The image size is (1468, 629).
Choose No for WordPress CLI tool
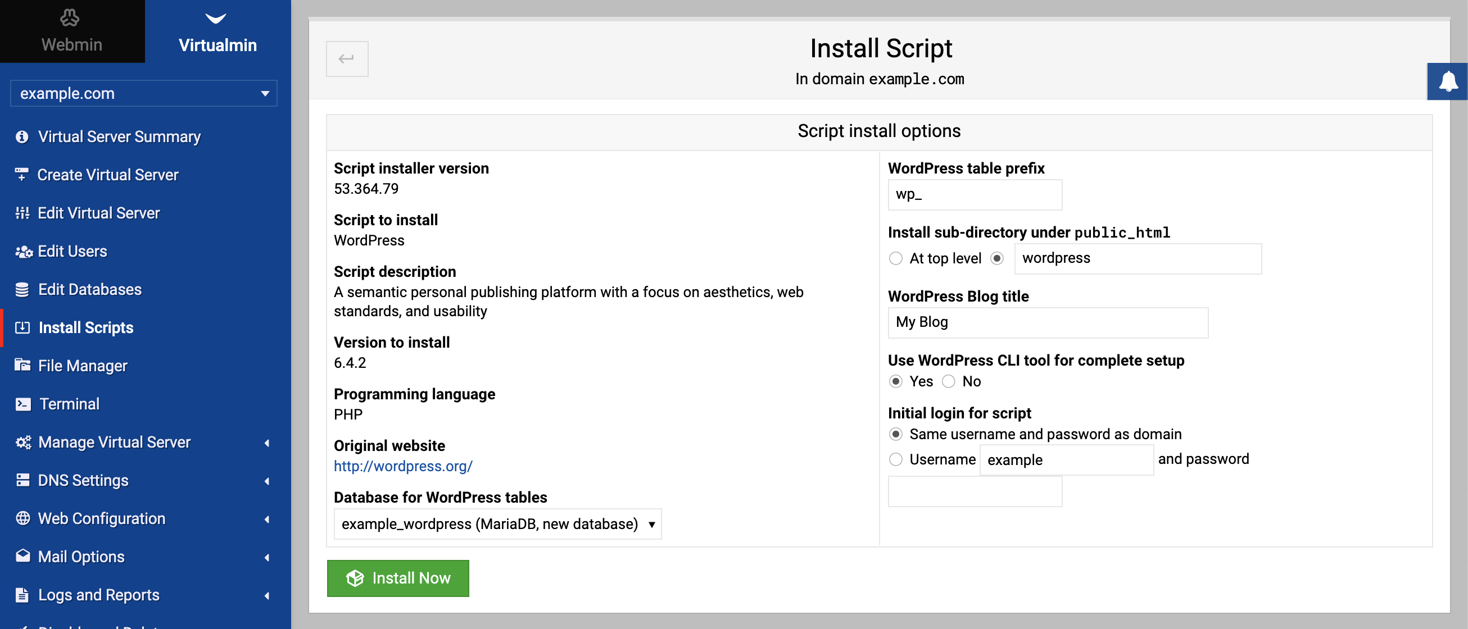coord(949,381)
